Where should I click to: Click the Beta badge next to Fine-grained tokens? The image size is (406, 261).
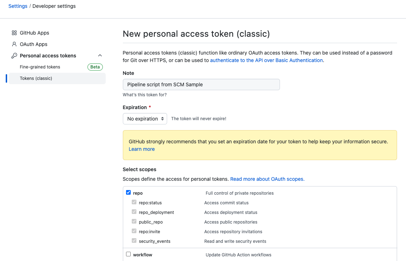(95, 67)
